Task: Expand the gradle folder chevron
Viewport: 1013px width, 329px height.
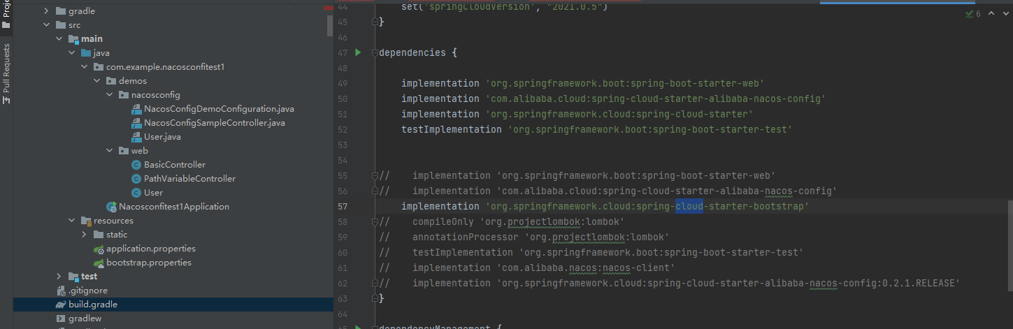Action: (47, 11)
